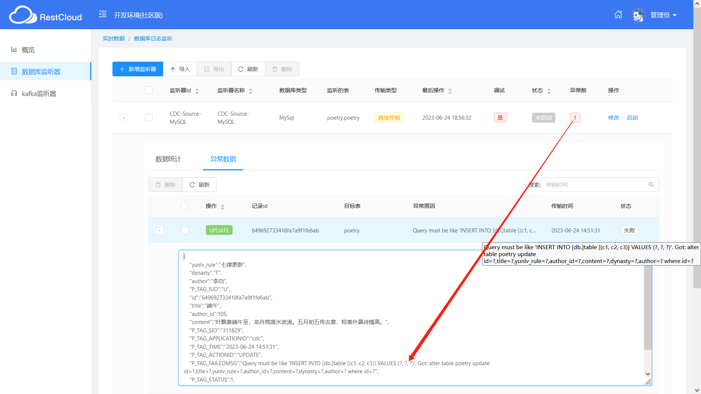Click the home icon in header
701x394 pixels.
618,15
